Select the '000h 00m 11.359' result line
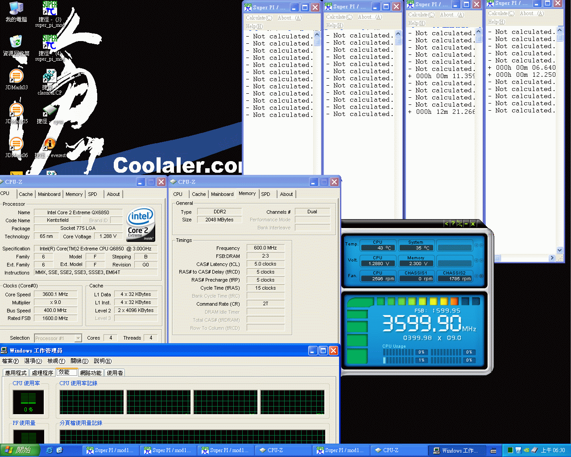This screenshot has height=457, width=571. tap(442, 76)
